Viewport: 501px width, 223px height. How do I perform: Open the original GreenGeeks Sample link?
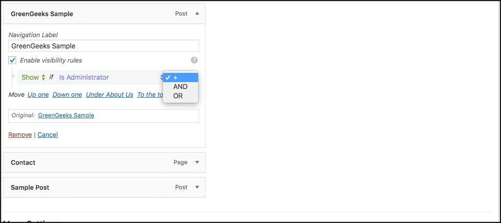pyautogui.click(x=66, y=115)
